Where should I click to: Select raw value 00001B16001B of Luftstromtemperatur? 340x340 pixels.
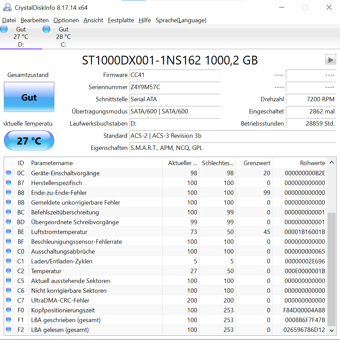pyautogui.click(x=305, y=232)
